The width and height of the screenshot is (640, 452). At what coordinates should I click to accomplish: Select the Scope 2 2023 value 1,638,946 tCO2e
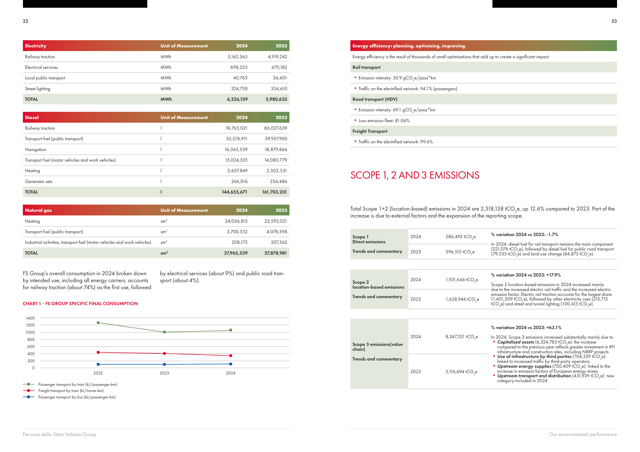point(462,299)
